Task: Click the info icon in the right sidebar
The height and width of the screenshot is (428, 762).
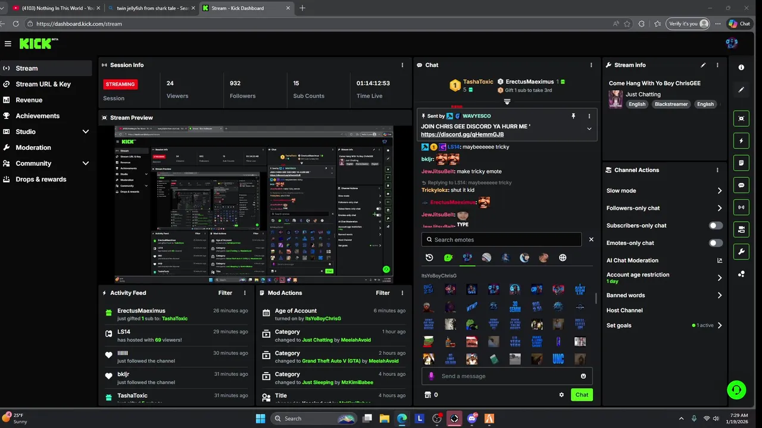Action: [x=741, y=68]
